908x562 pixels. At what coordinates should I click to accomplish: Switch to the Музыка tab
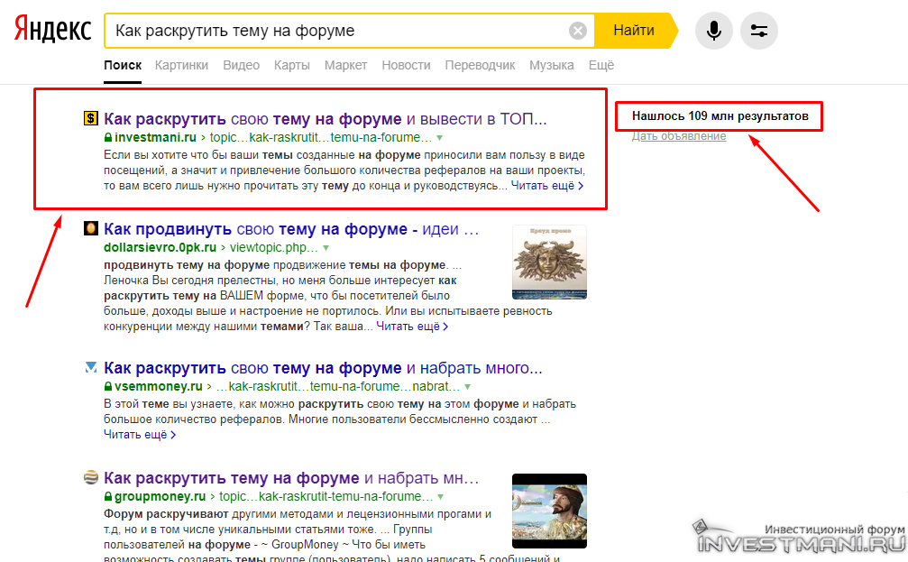click(551, 65)
